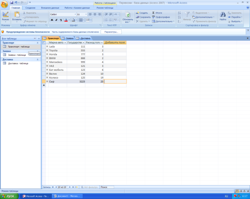Collapse the Транспорт group in navigation
This screenshot has width=250, height=199.
(37, 43)
